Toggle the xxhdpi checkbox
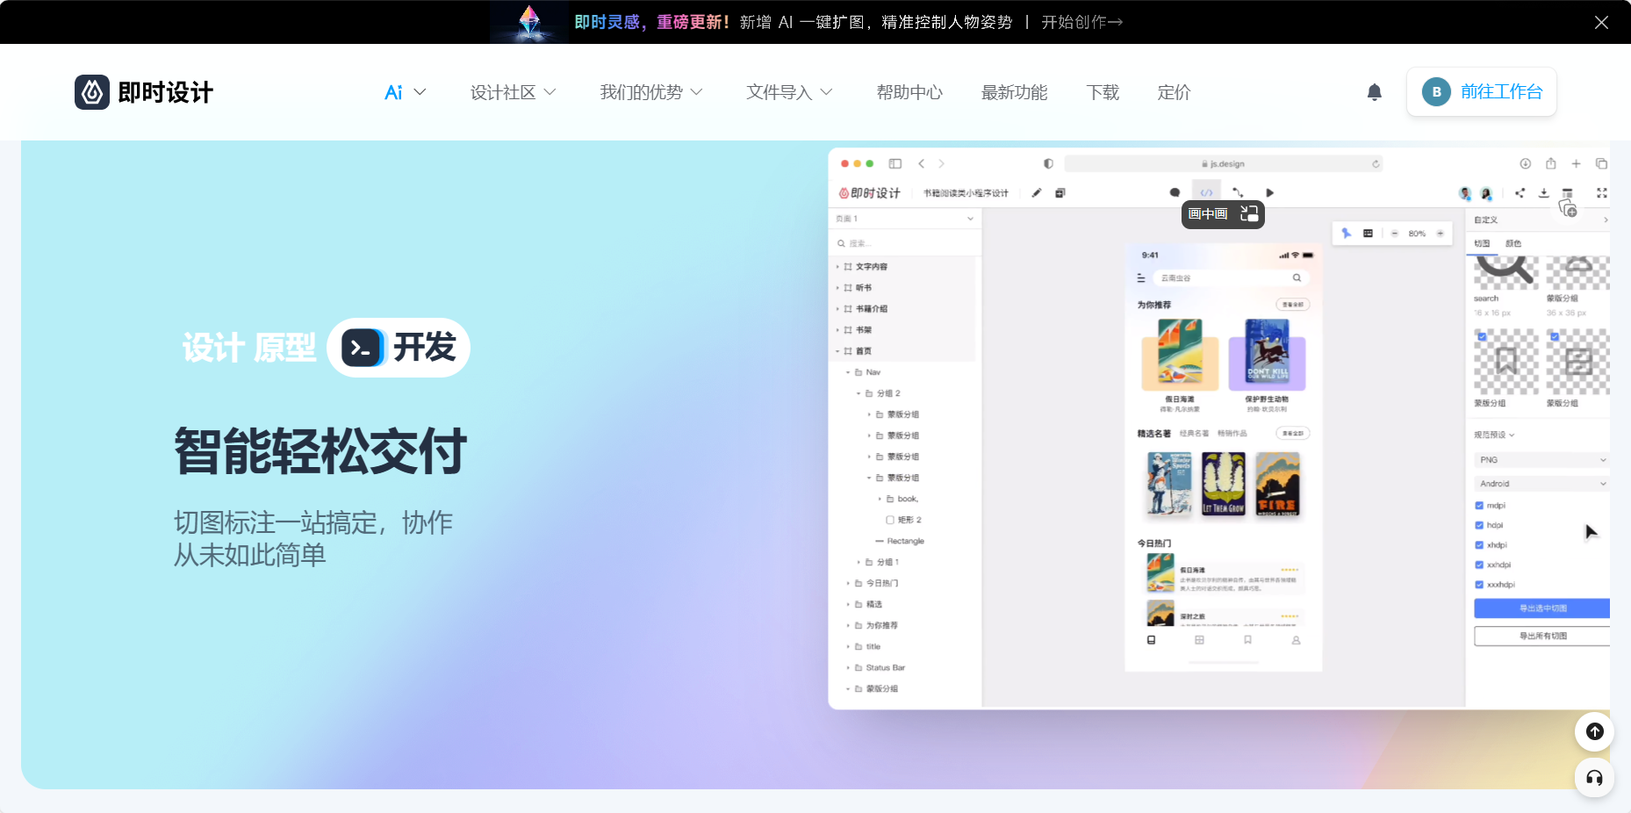Screen dimensions: 1631x813 coord(1479,565)
